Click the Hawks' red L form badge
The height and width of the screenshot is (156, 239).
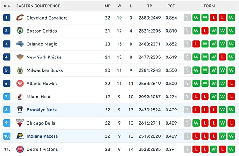click(231, 84)
